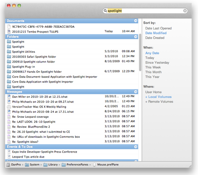
Task: Select the 20090617 Hands On Spotlight folder icon
Action: (9, 72)
